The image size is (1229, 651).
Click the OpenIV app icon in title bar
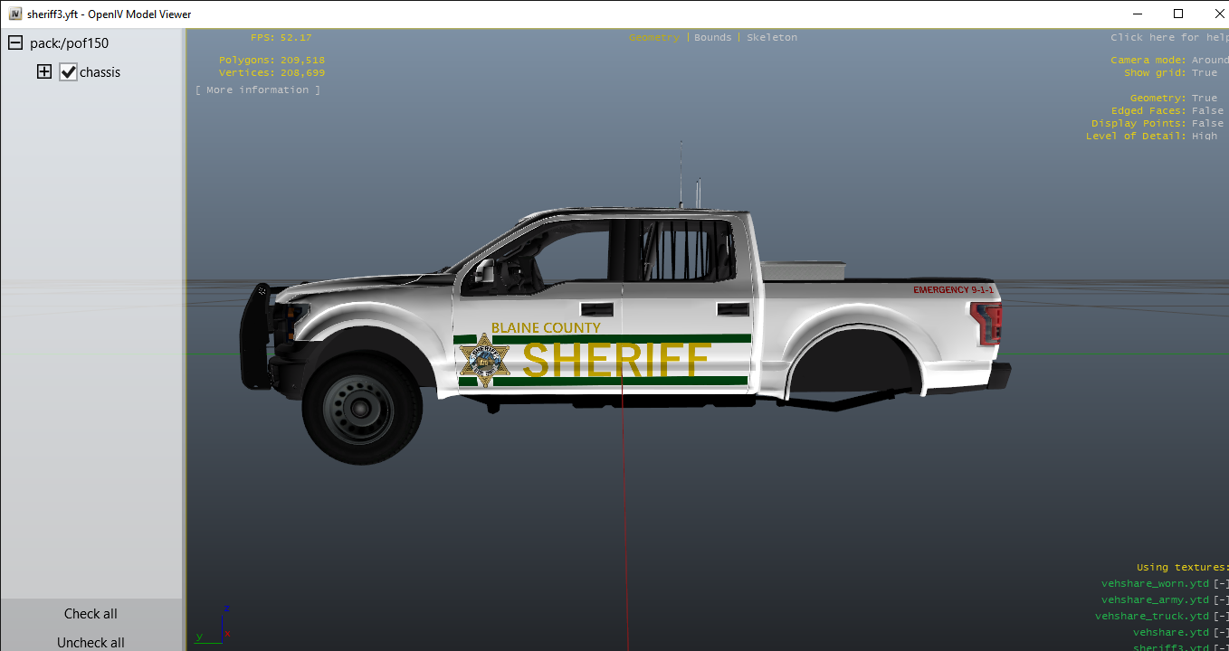click(14, 14)
